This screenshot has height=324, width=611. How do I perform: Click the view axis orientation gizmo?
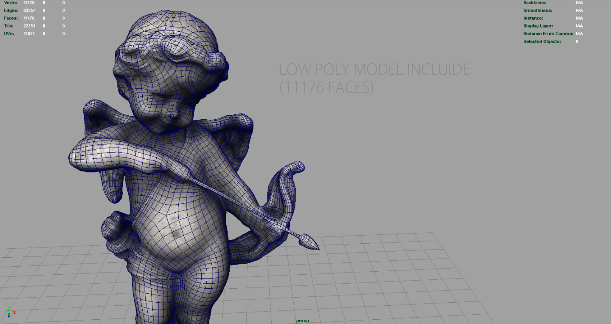coord(11,312)
